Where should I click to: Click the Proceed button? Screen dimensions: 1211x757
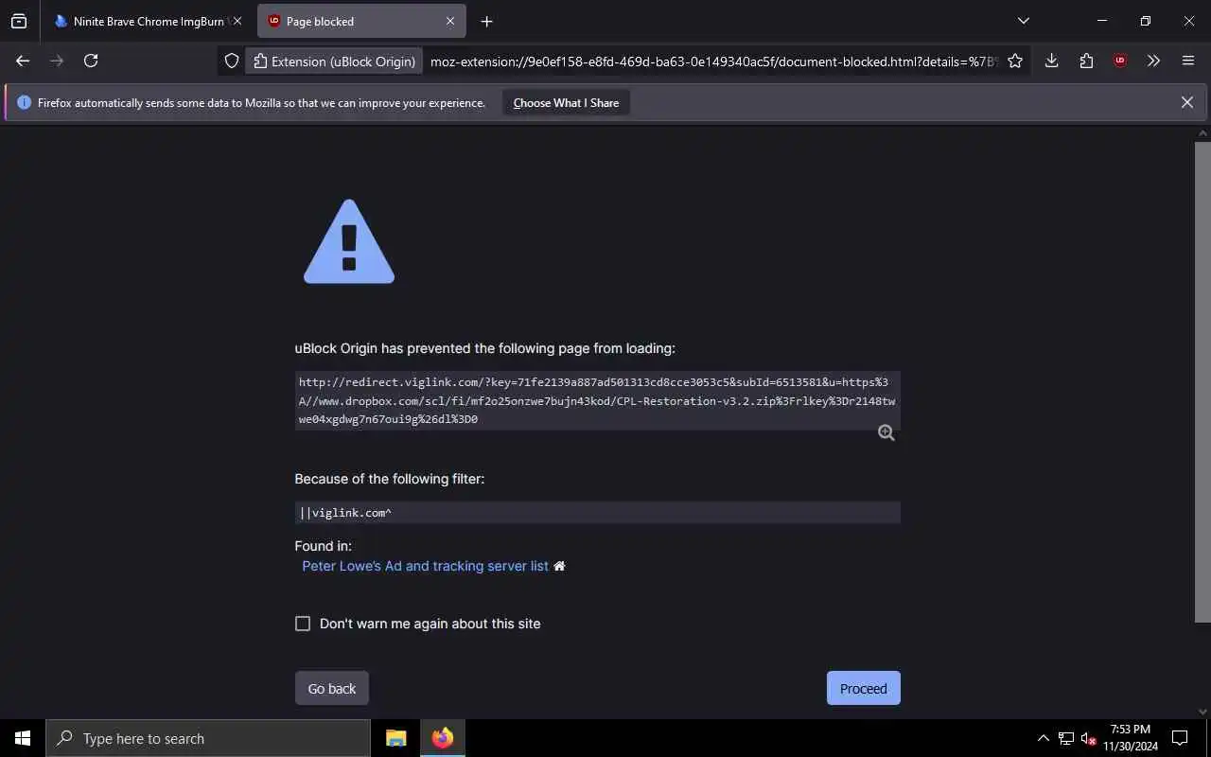click(x=863, y=688)
